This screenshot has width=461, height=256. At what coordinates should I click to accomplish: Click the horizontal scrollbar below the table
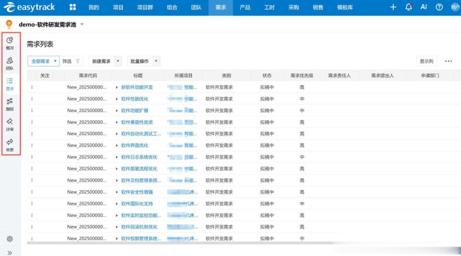192,243
